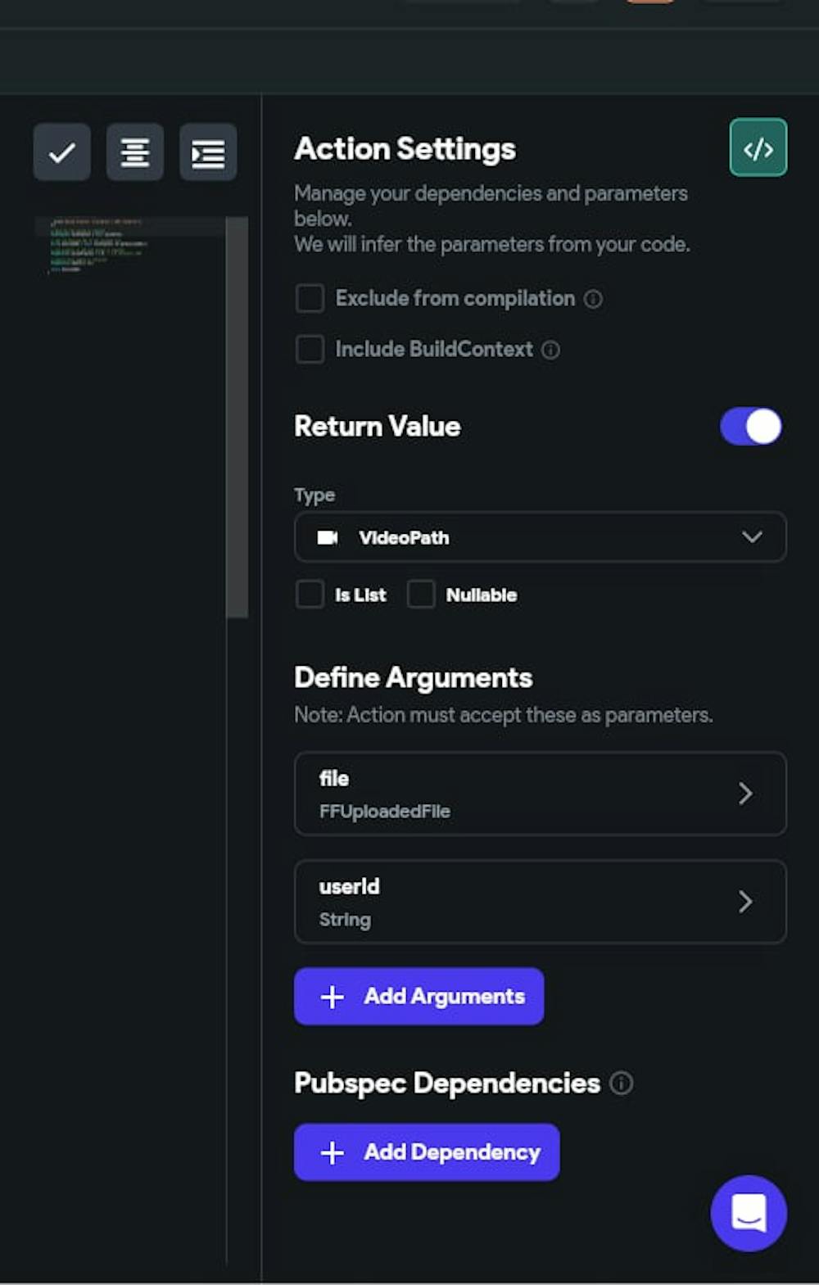819x1285 pixels.
Task: Check the Nullable checkbox
Action: point(421,595)
